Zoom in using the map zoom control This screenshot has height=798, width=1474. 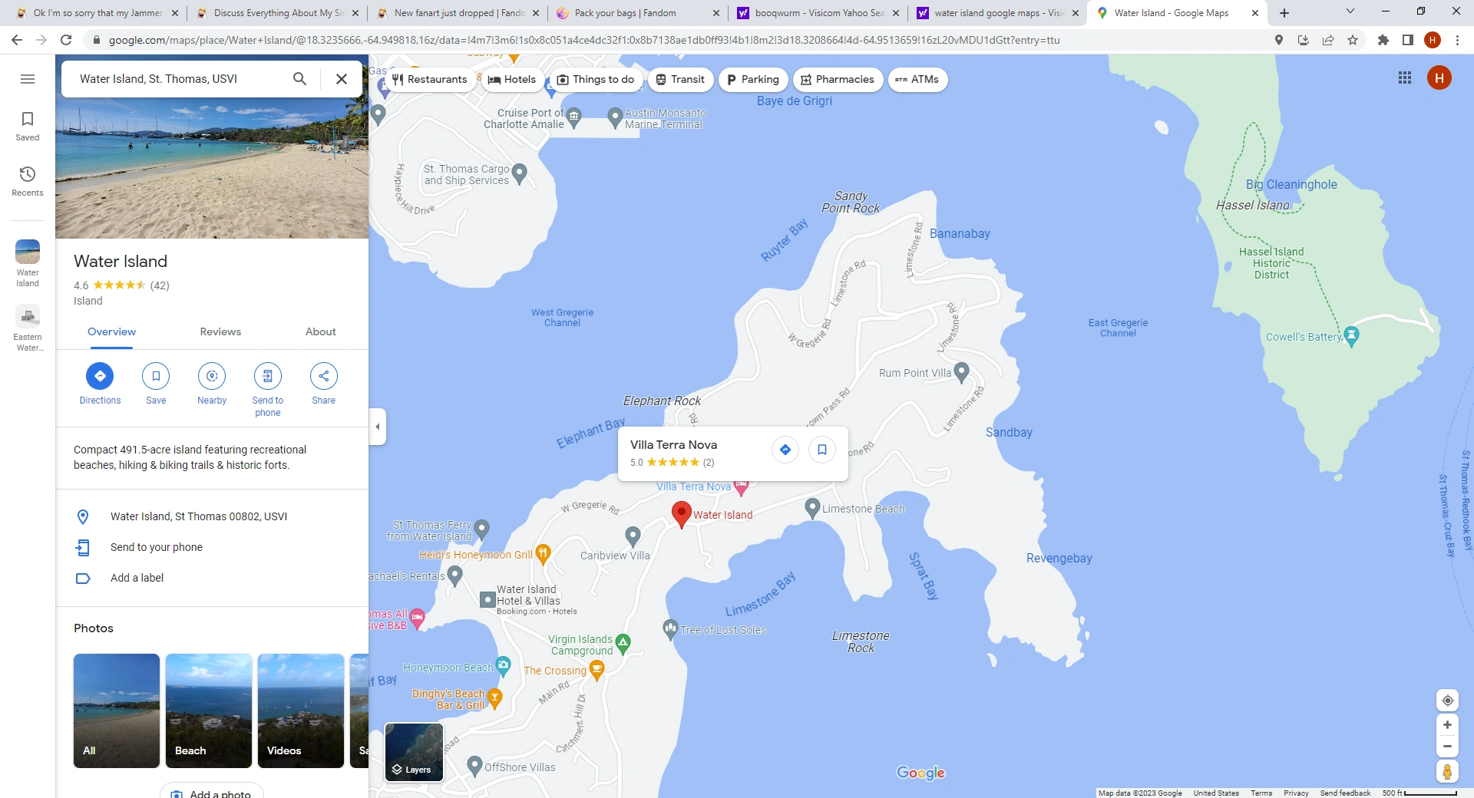coord(1447,724)
